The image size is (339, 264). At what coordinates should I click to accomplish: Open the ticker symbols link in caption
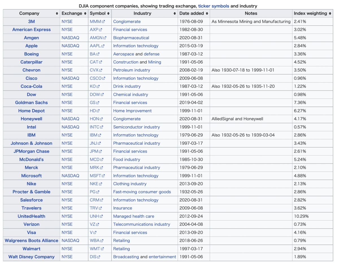[214, 6]
